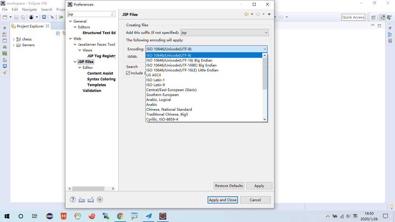
Task: Open the Search menu
Action: [47, 10]
